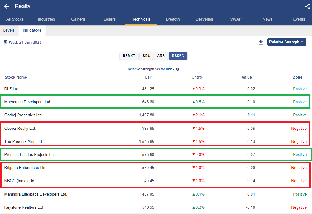Open DLF Ltd. stock row
Screen dimensions: 312x214
[156, 89]
